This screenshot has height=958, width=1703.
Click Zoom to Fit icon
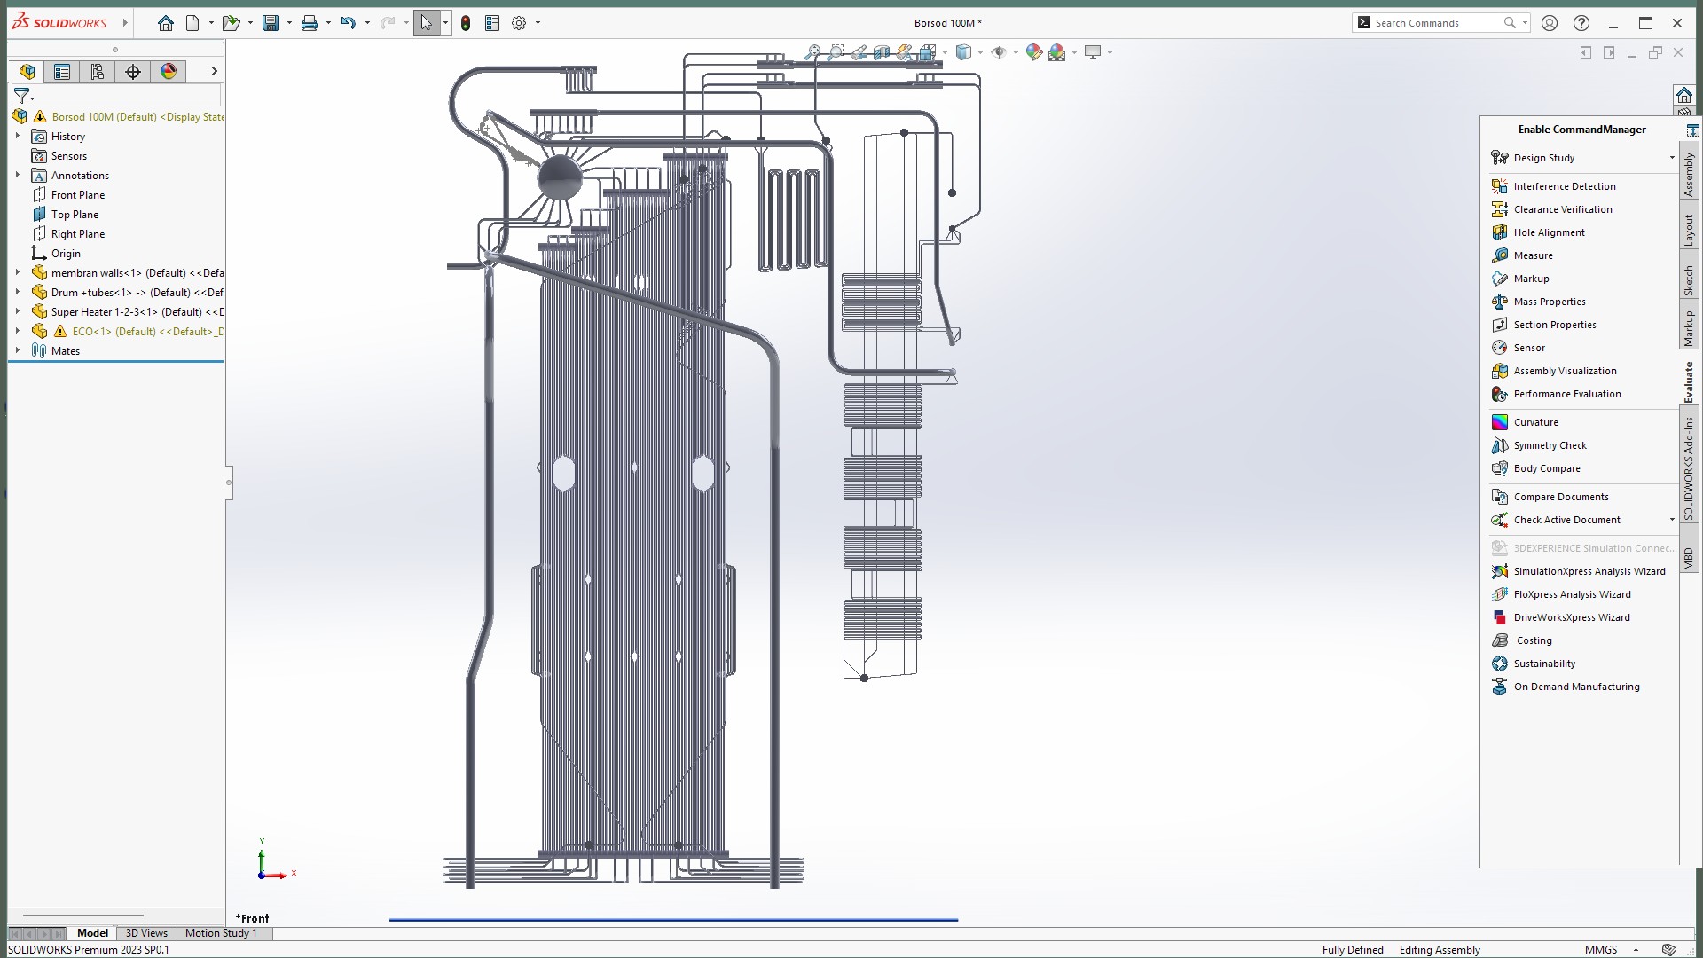tap(812, 52)
